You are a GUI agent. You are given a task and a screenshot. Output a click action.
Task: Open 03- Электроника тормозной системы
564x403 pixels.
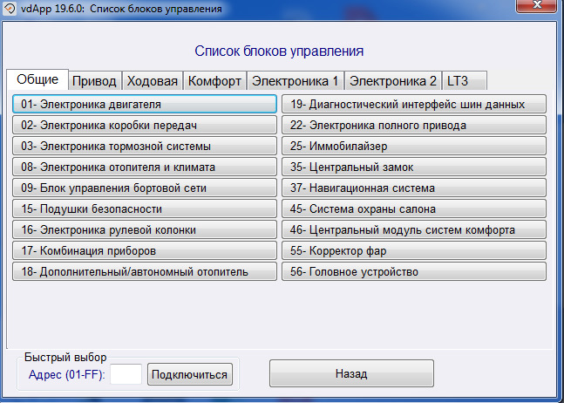tap(145, 146)
